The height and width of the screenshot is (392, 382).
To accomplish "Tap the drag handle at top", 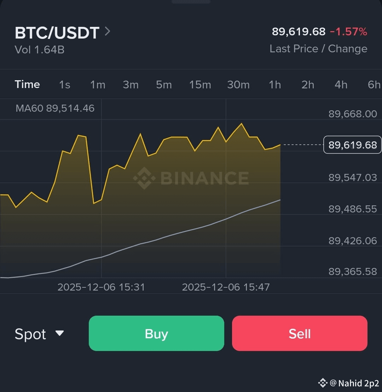I will click(191, 1).
